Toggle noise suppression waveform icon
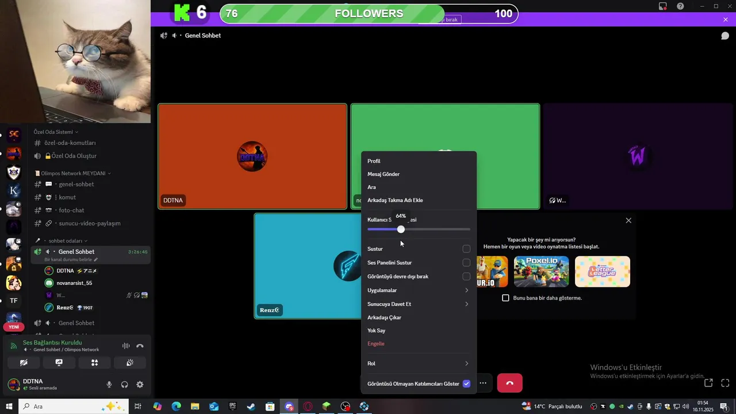The image size is (736, 414). click(x=125, y=346)
